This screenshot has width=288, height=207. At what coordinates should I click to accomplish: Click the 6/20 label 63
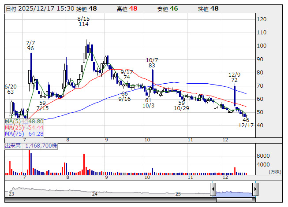10,92
